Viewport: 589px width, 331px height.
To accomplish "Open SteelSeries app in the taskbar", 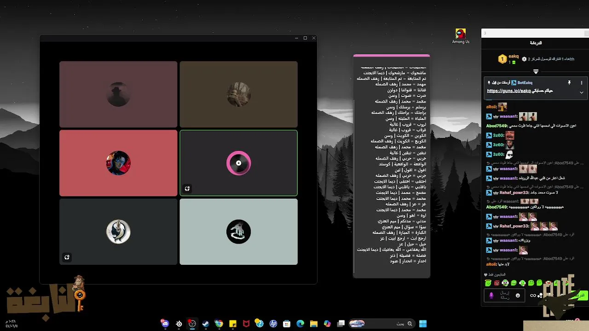I will click(x=179, y=324).
